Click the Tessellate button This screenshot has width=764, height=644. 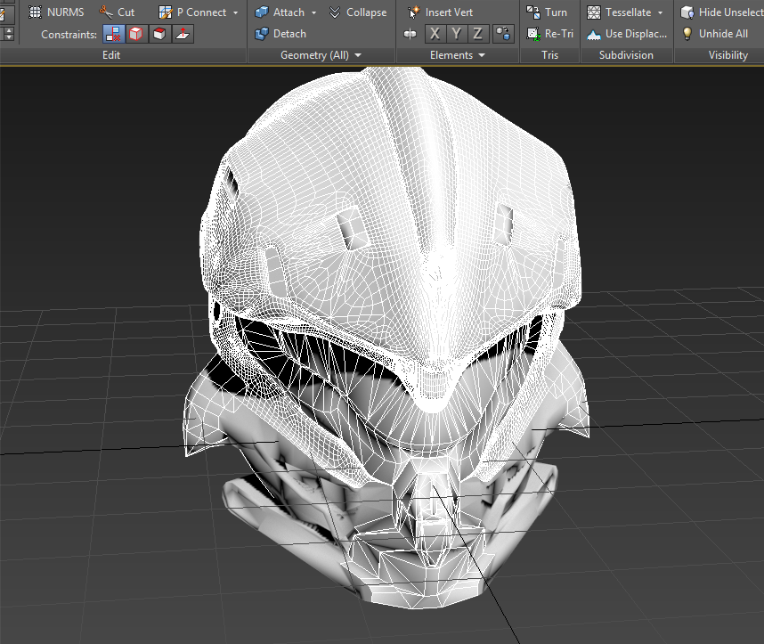click(x=619, y=12)
